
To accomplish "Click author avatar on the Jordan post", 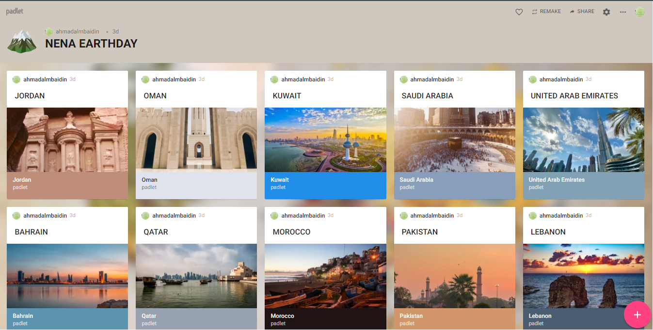I will [16, 79].
